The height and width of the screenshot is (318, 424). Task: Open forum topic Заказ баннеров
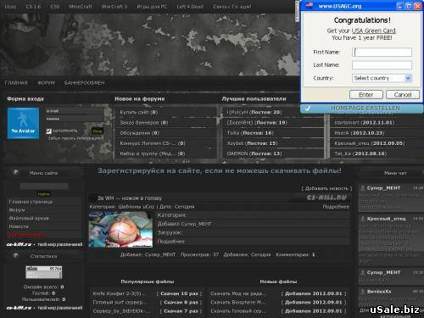144,122
